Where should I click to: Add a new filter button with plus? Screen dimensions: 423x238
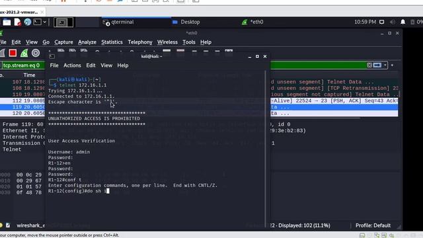[x=392, y=65]
